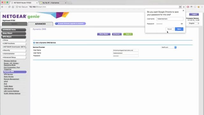Collapse the Advanced Setup section

click(13, 57)
